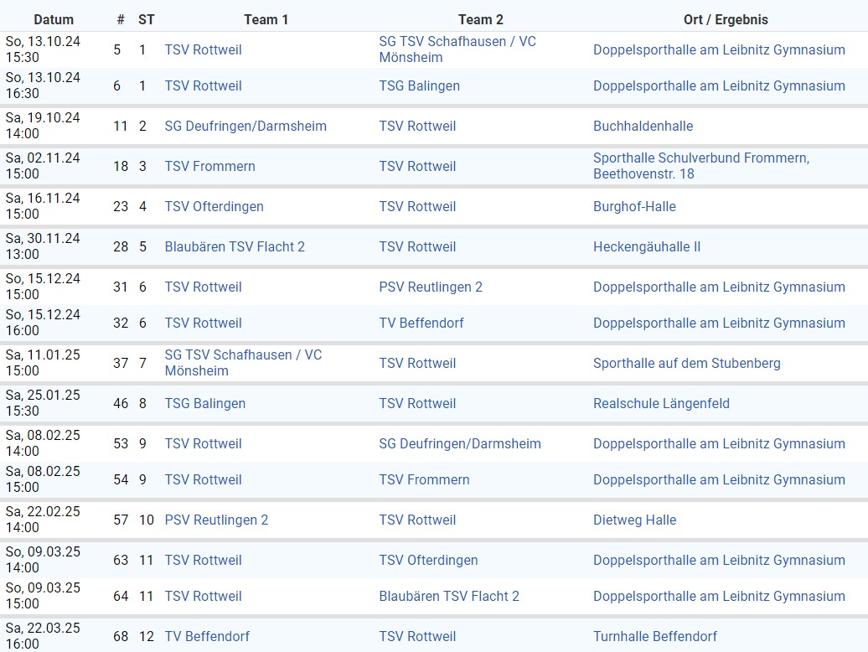Open TSV Frommern as Team 2 in match 54

coord(424,480)
